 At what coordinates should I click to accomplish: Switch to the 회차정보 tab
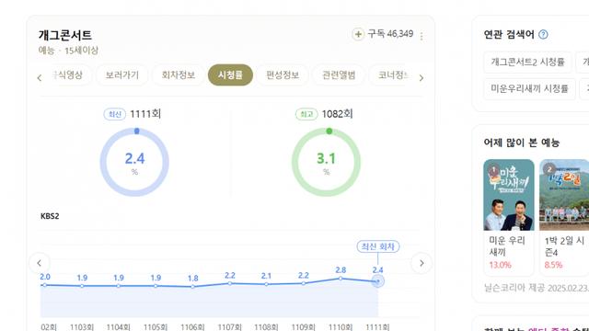pyautogui.click(x=179, y=75)
